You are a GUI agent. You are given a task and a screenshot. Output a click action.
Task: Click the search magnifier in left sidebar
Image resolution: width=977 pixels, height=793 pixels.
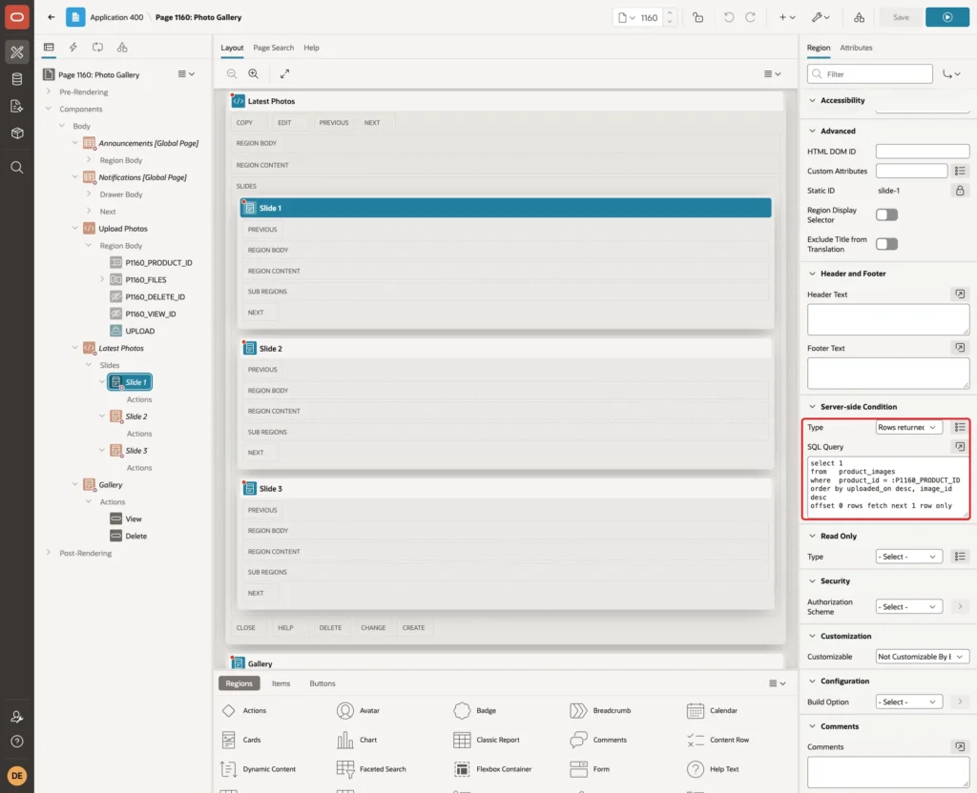coord(17,168)
